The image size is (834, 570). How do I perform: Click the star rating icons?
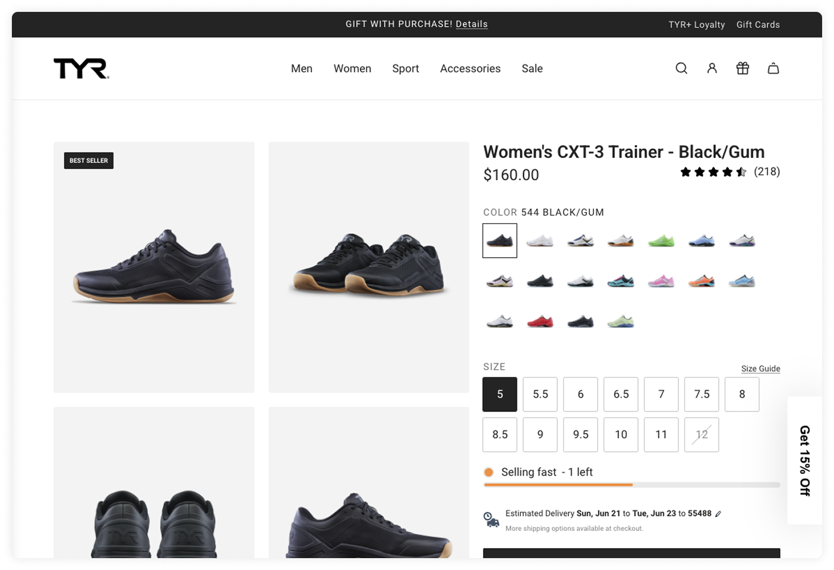(x=713, y=172)
